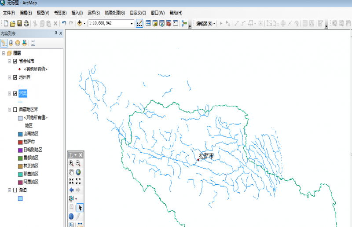Image resolution: width=352 pixels, height=227 pixels.
Task: Open the Add Data dropdown arrow
Action: pos(84,23)
